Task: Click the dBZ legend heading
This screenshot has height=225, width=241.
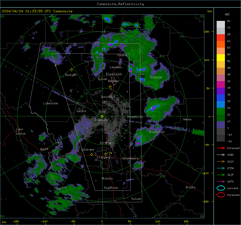Action: [227, 14]
